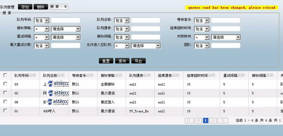
Task: Go to last page of results
Action: point(223,120)
